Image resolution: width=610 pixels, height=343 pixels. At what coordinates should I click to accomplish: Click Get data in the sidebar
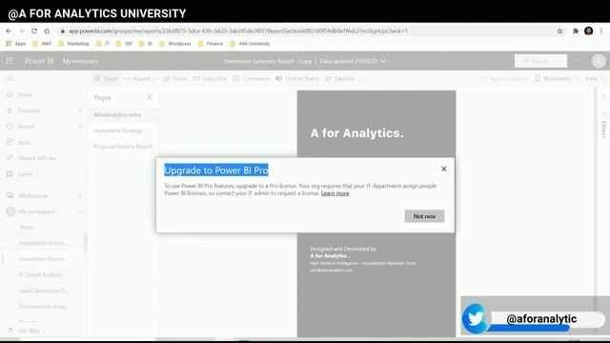pyautogui.click(x=24, y=331)
